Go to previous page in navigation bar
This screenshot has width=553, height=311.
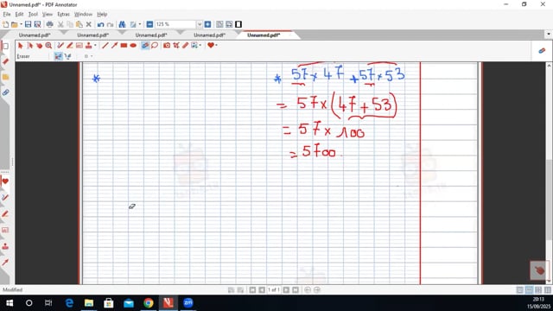click(x=262, y=290)
